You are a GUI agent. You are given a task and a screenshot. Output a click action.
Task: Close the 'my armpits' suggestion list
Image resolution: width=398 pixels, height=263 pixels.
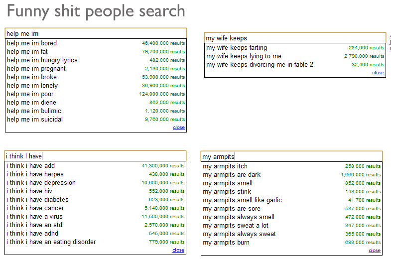pyautogui.click(x=375, y=251)
